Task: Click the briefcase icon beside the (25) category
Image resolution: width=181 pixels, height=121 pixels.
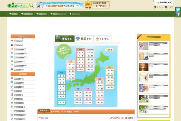Action: (x=12, y=69)
